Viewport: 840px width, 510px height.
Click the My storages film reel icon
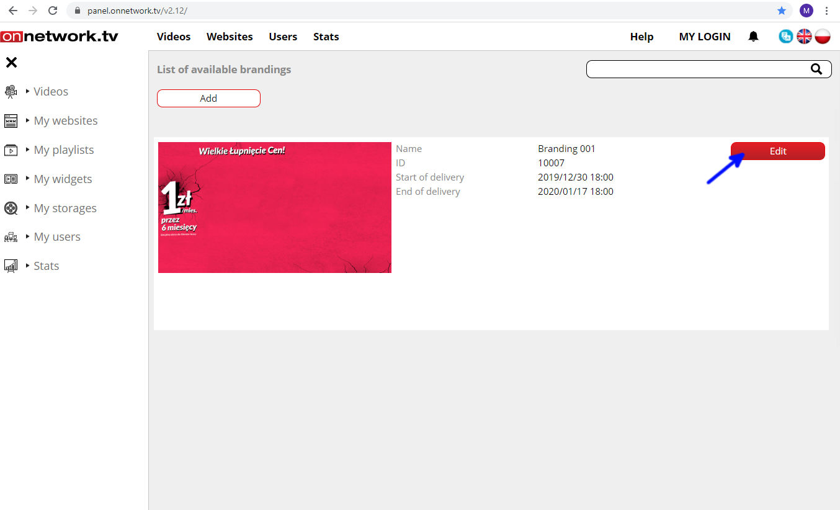(11, 208)
